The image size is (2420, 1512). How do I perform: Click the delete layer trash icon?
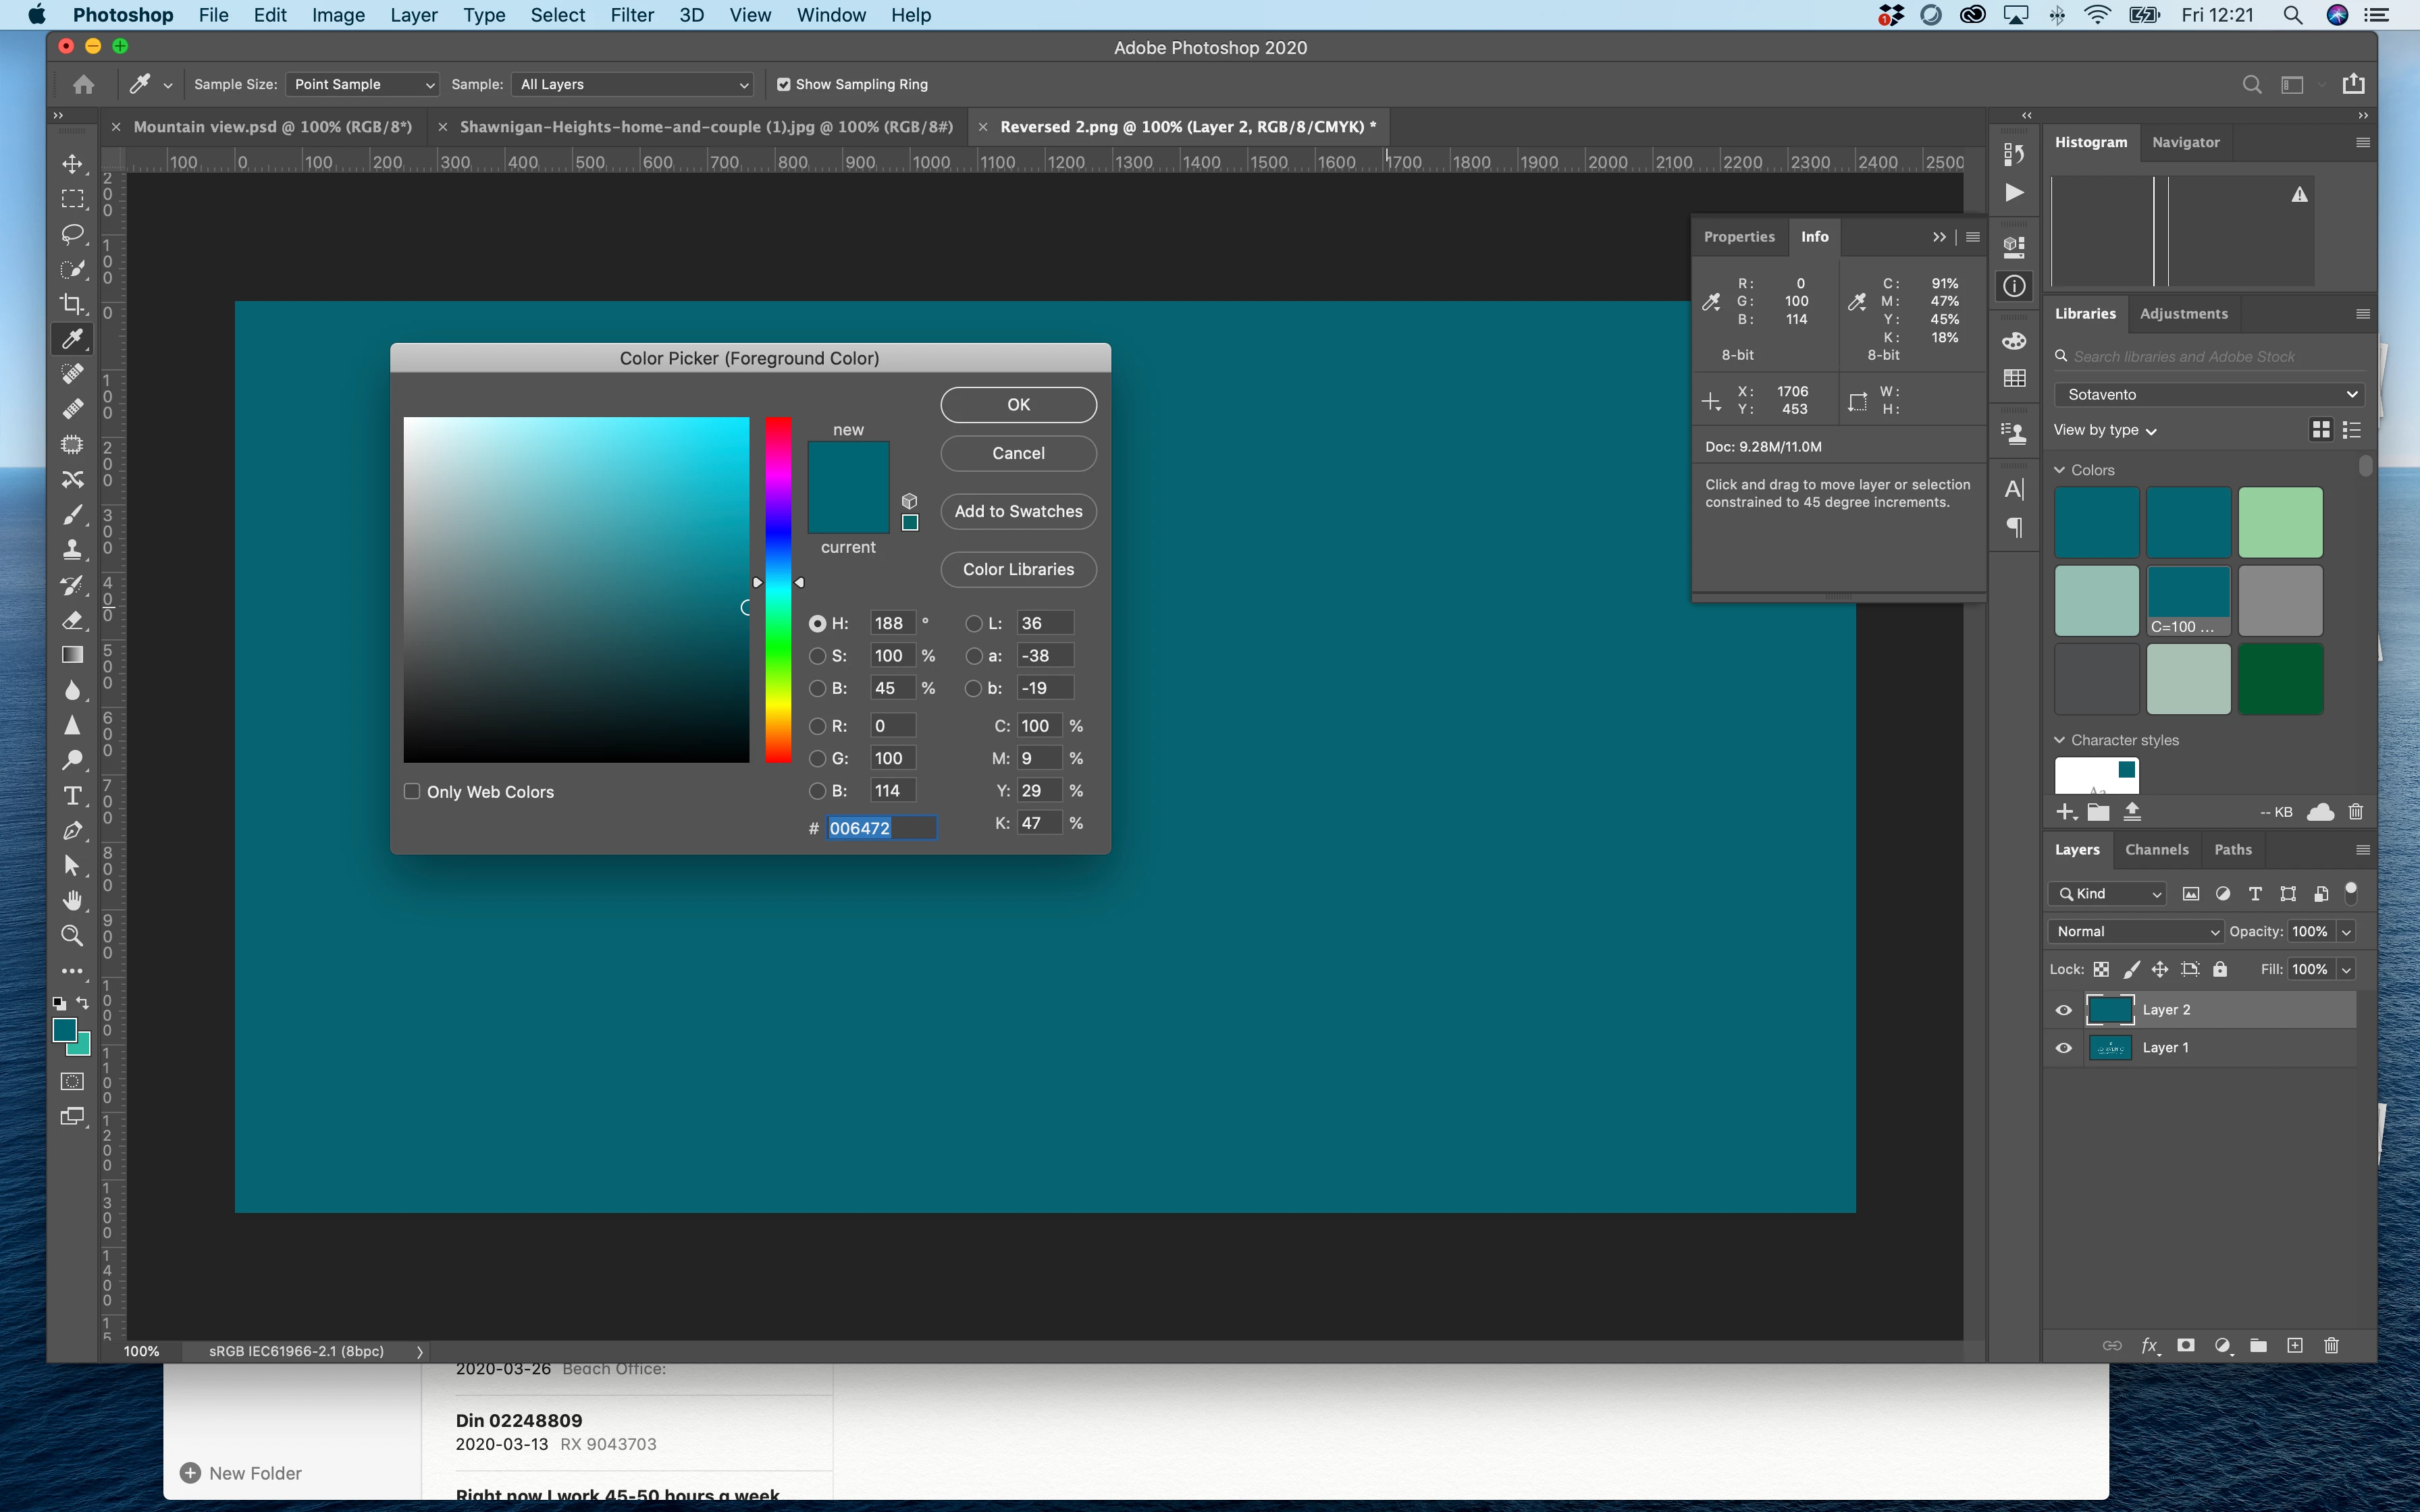pos(2331,1345)
